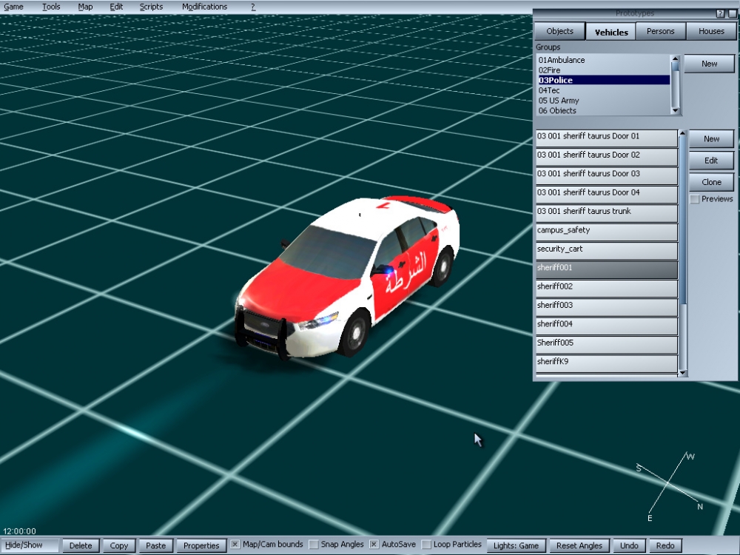Viewport: 740px width, 555px height.
Task: Select the 05 US Army group
Action: click(x=604, y=101)
